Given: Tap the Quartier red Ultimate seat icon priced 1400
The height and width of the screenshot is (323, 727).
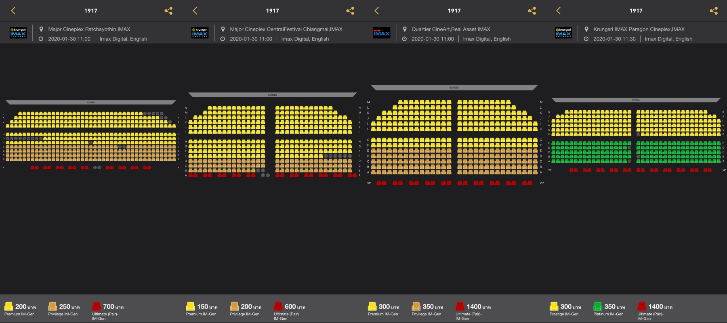Looking at the screenshot, I should tap(460, 306).
